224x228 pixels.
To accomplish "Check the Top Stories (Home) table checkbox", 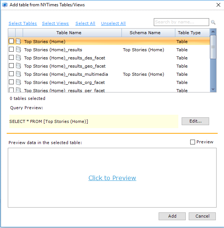I will [x=11, y=41].
